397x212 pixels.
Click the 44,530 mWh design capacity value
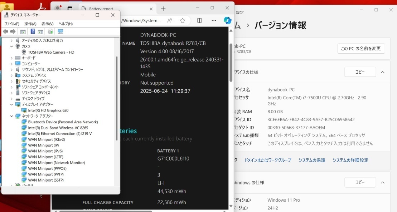click(x=172, y=192)
